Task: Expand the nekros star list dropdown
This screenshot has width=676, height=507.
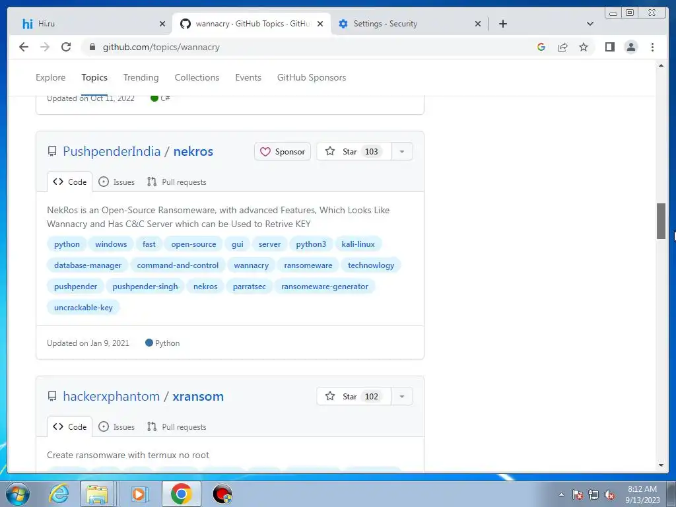Action: [402, 151]
